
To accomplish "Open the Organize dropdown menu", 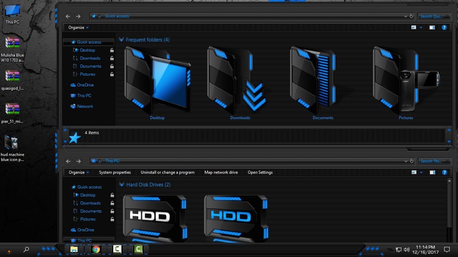I will tap(77, 27).
